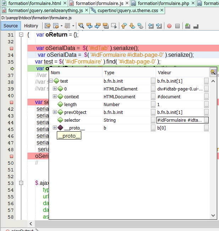Expand the prevObject node

click(x=55, y=112)
